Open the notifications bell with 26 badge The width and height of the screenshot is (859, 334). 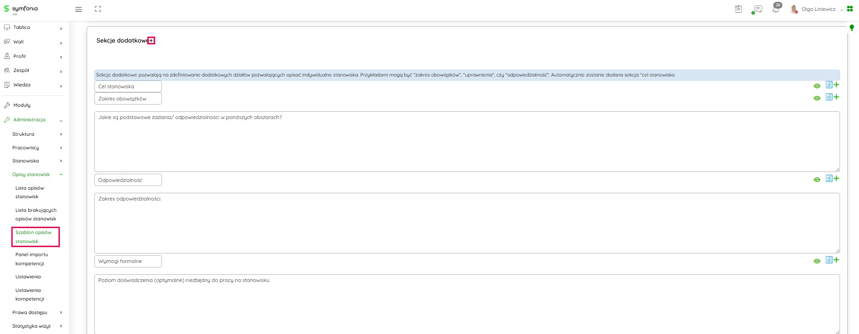(776, 9)
